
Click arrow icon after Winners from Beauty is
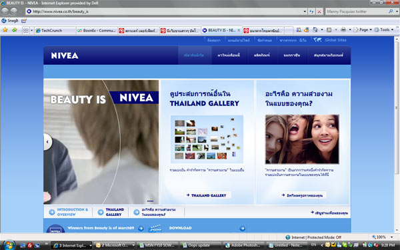(x=141, y=229)
